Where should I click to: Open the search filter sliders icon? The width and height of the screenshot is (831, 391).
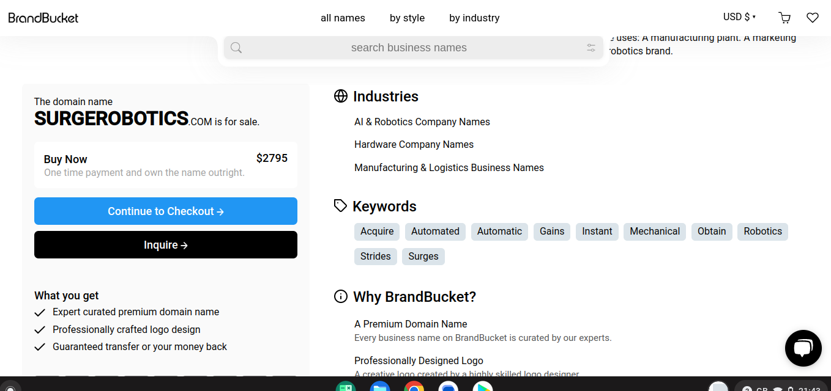pyautogui.click(x=591, y=48)
